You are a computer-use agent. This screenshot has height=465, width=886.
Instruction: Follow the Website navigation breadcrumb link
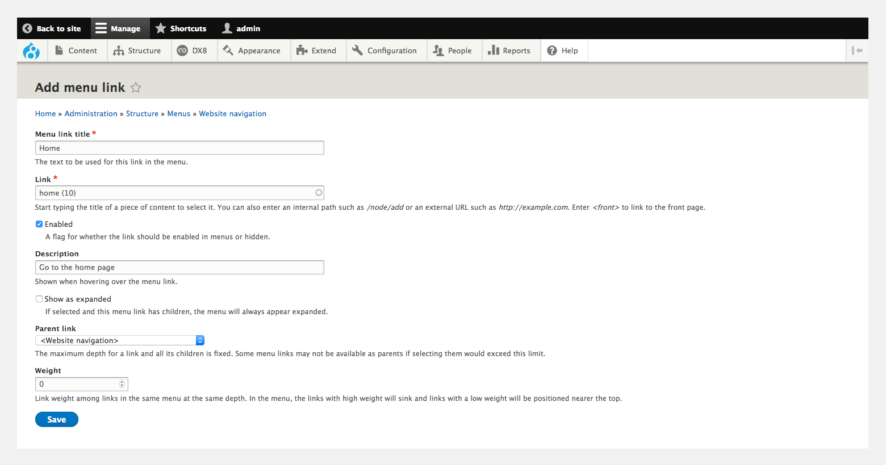pos(232,113)
